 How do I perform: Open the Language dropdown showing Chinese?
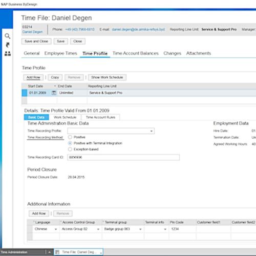pyautogui.click(x=56, y=229)
